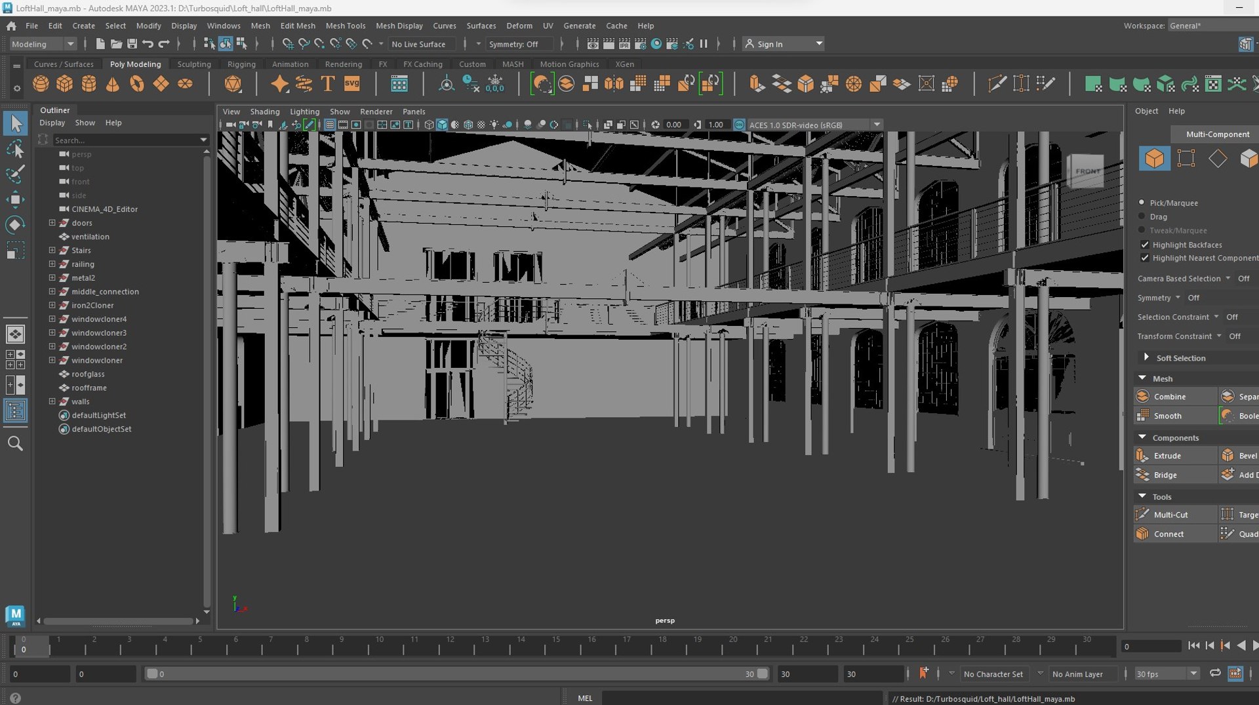Click the Bridge button
The height and width of the screenshot is (705, 1259).
pos(1175,475)
